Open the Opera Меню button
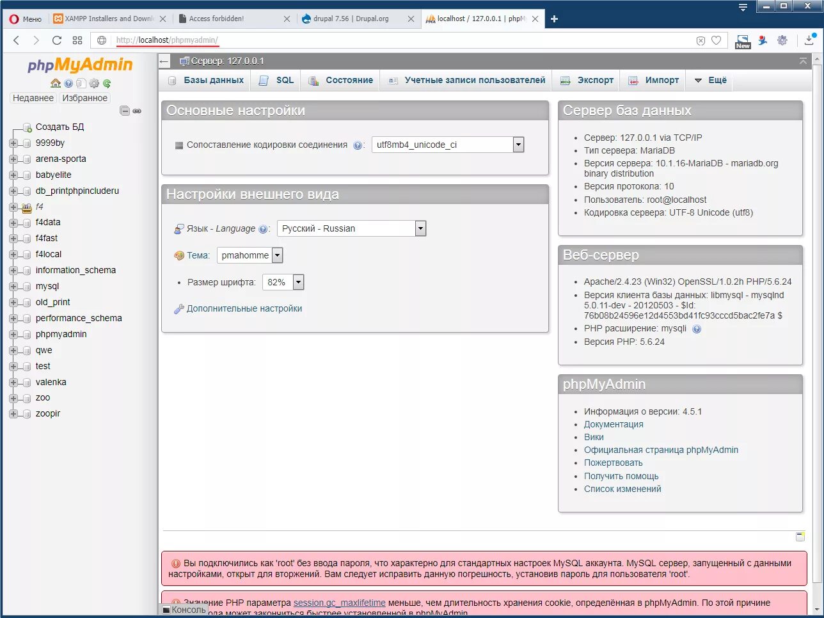824x618 pixels. point(26,19)
